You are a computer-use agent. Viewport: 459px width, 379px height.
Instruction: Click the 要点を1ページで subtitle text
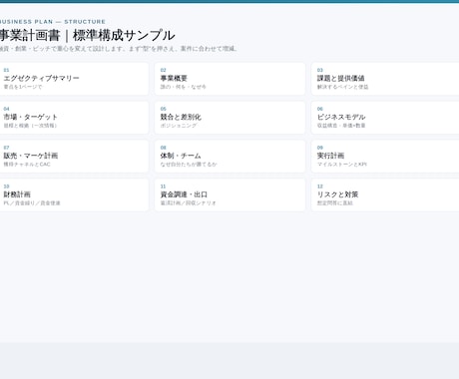[x=23, y=87]
